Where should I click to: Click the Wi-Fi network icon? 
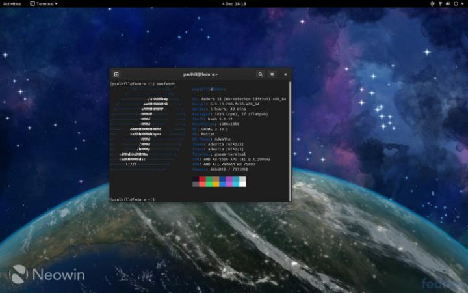click(441, 4)
